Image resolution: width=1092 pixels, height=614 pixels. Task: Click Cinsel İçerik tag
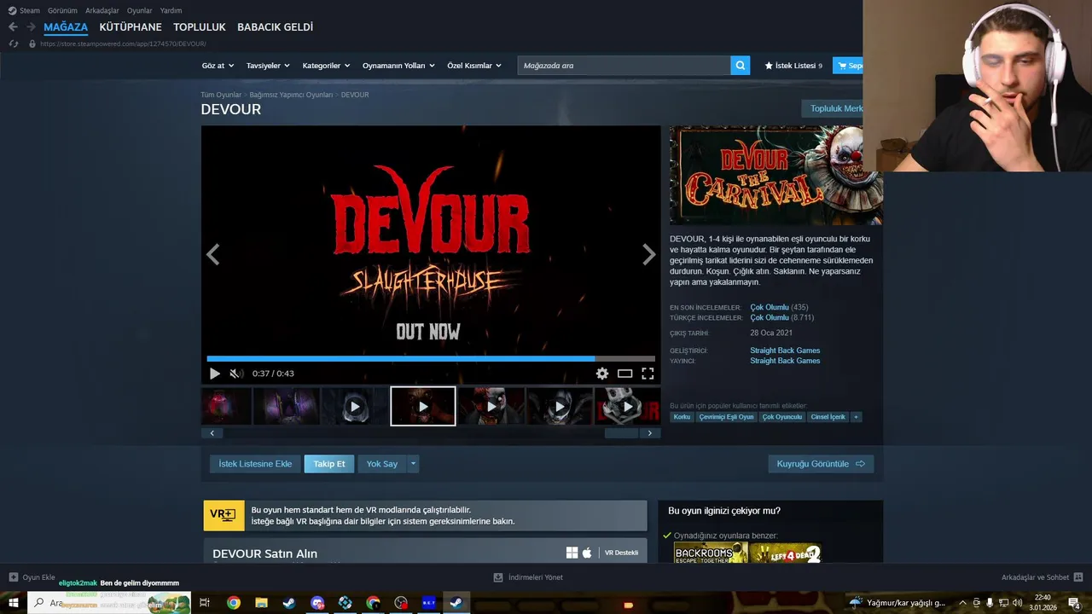tap(828, 417)
